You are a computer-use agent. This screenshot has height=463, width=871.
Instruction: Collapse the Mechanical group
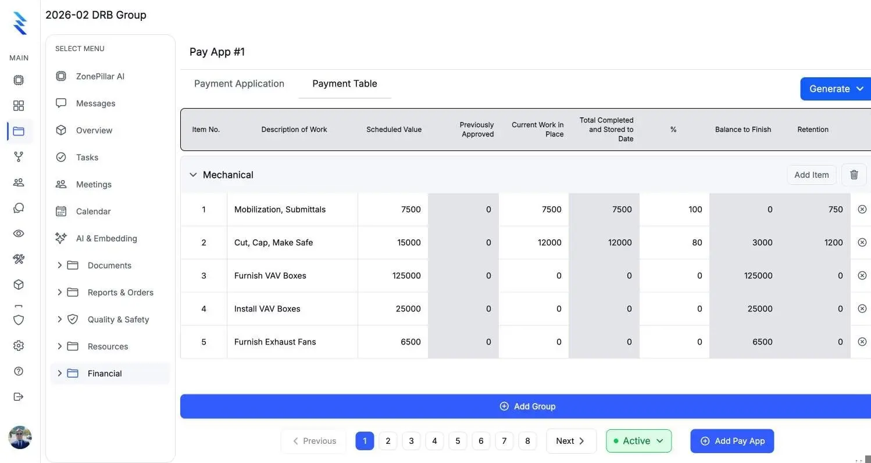[x=193, y=175]
